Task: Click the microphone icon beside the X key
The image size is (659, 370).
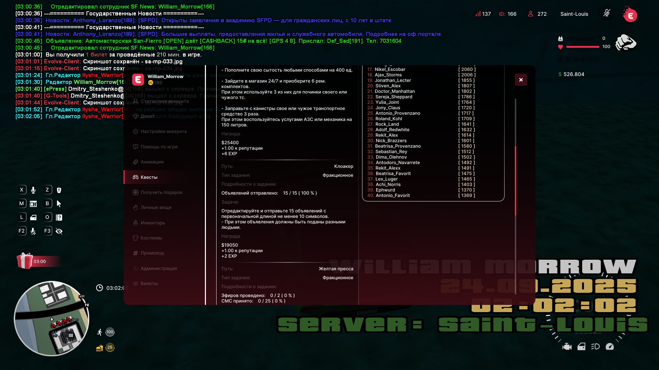Action: 33,190
